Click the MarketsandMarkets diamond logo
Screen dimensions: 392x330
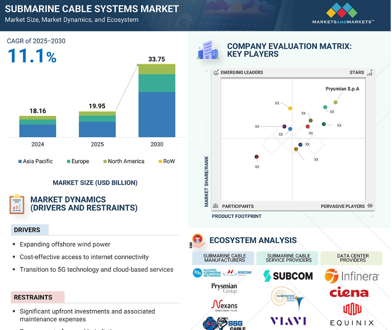tap(342, 10)
